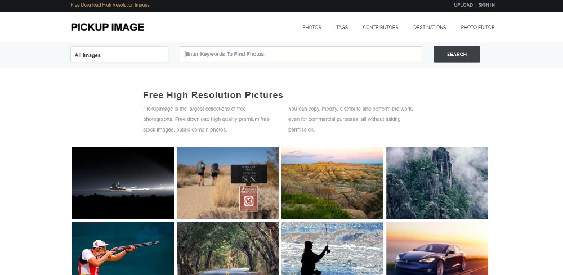Click 'Free Download High Resolution Images' text

pyautogui.click(x=110, y=5)
